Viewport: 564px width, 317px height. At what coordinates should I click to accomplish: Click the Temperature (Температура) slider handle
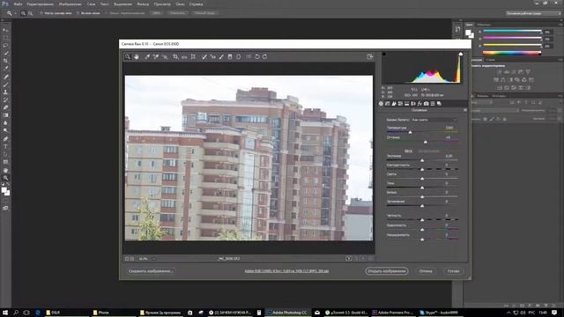(x=410, y=132)
